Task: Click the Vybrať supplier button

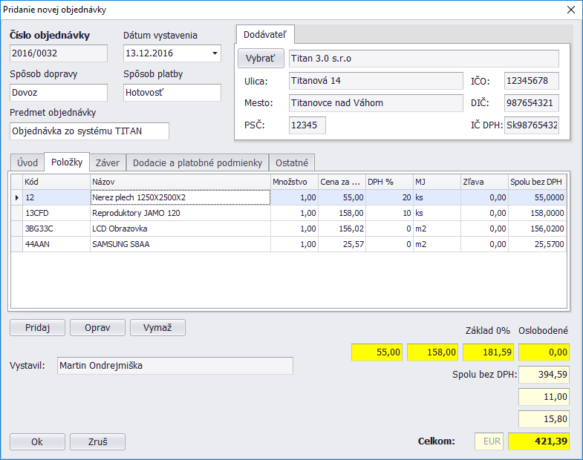Action: coord(260,59)
